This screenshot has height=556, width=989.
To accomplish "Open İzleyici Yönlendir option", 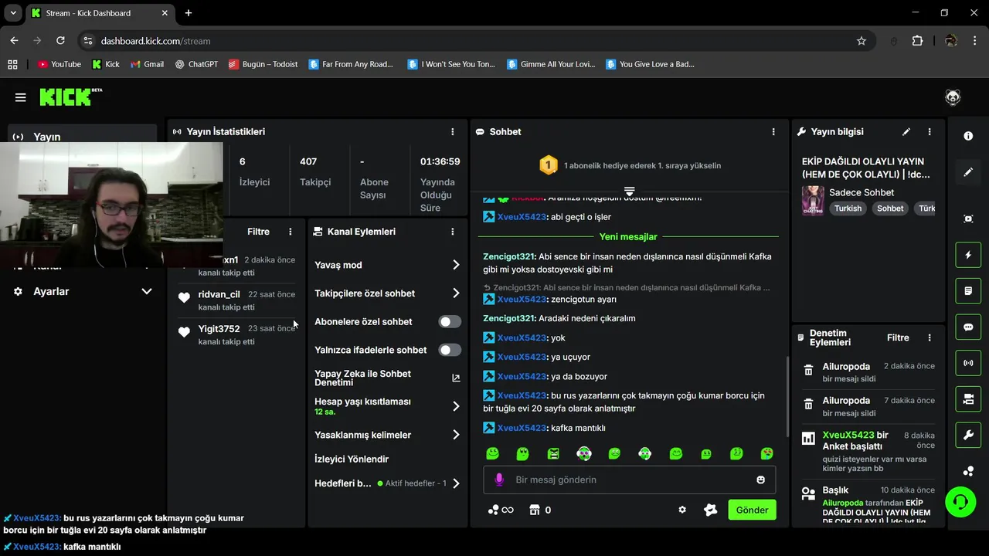I will [352, 459].
